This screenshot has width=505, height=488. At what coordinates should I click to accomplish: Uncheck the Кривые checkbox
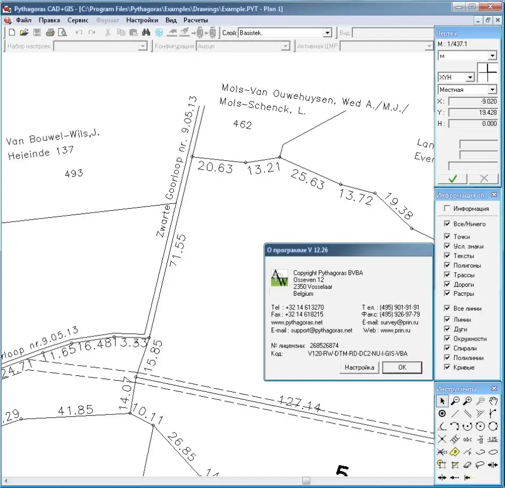click(x=447, y=367)
